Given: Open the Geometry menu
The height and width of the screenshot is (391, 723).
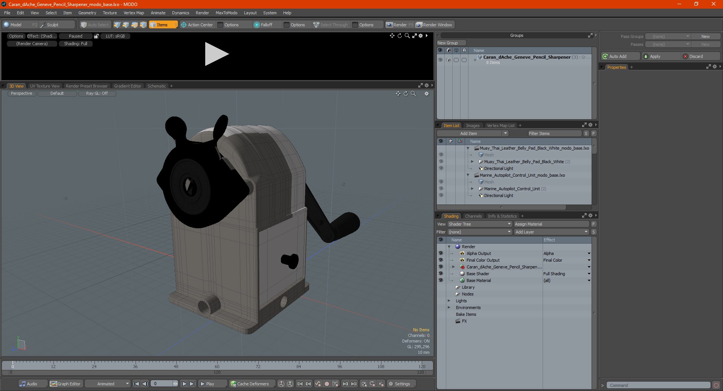Looking at the screenshot, I should point(87,13).
